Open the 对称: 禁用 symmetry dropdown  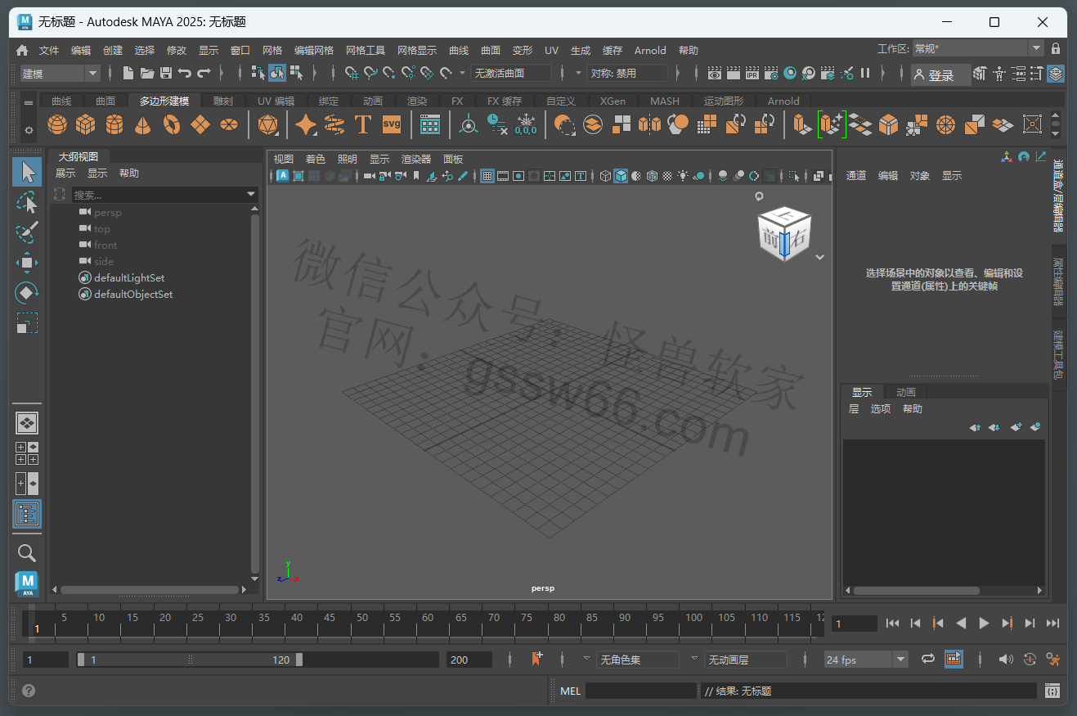point(627,73)
